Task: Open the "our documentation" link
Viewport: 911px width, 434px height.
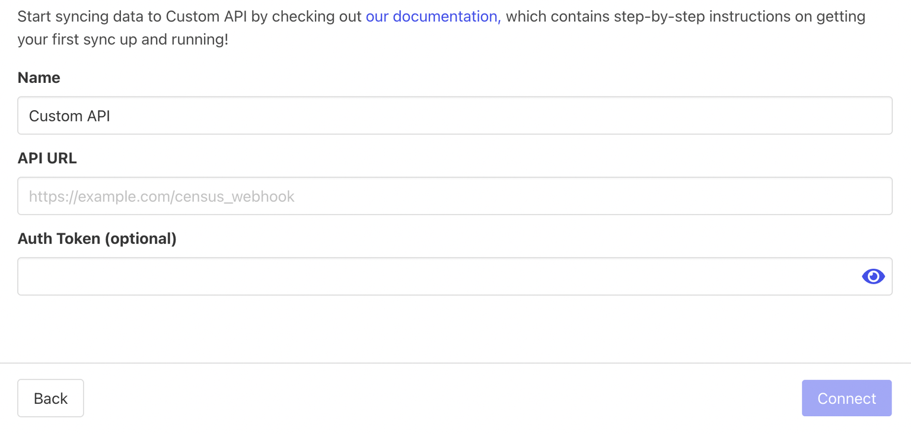Action: point(433,17)
